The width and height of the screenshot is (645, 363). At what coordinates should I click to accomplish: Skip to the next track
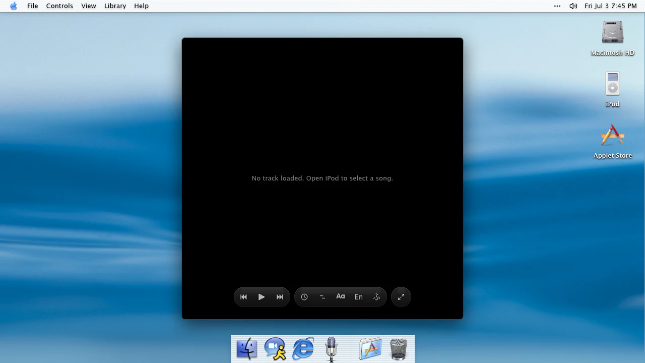[x=280, y=297]
